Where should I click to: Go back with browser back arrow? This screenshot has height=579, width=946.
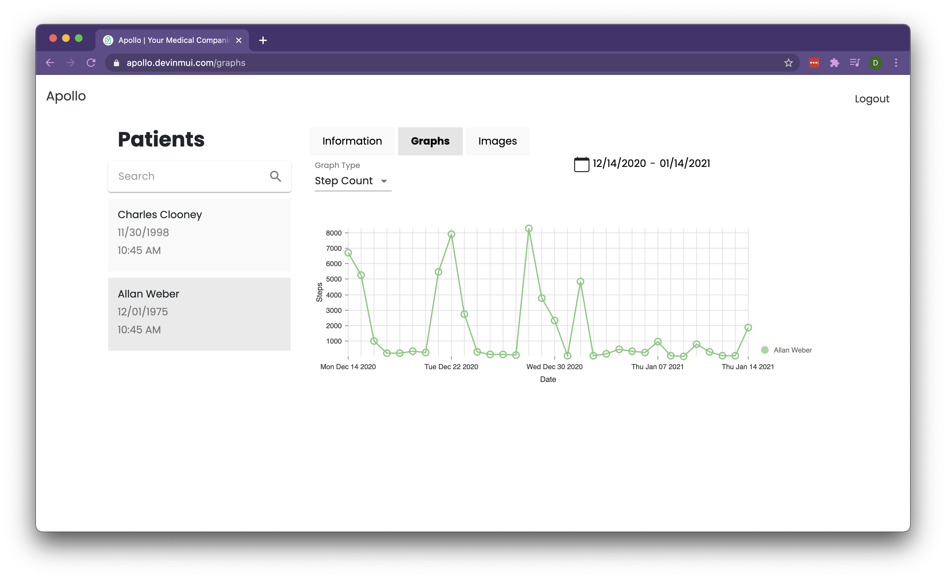coord(50,63)
